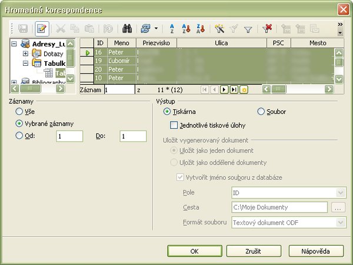Collapse the Adresy_Lu database node
Image resolution: width=353 pixels, height=265 pixels.
14,43
